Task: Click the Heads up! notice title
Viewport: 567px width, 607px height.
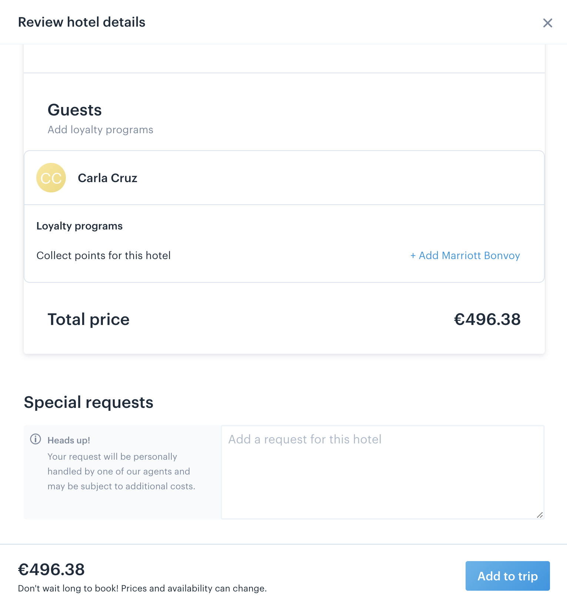Action: click(69, 440)
